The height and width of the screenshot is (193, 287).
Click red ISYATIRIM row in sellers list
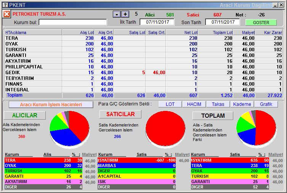[x=136, y=160]
